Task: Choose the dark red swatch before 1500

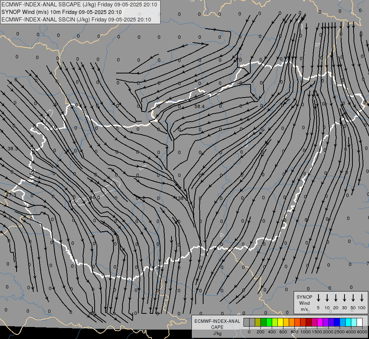Action: pyautogui.click(x=309, y=322)
